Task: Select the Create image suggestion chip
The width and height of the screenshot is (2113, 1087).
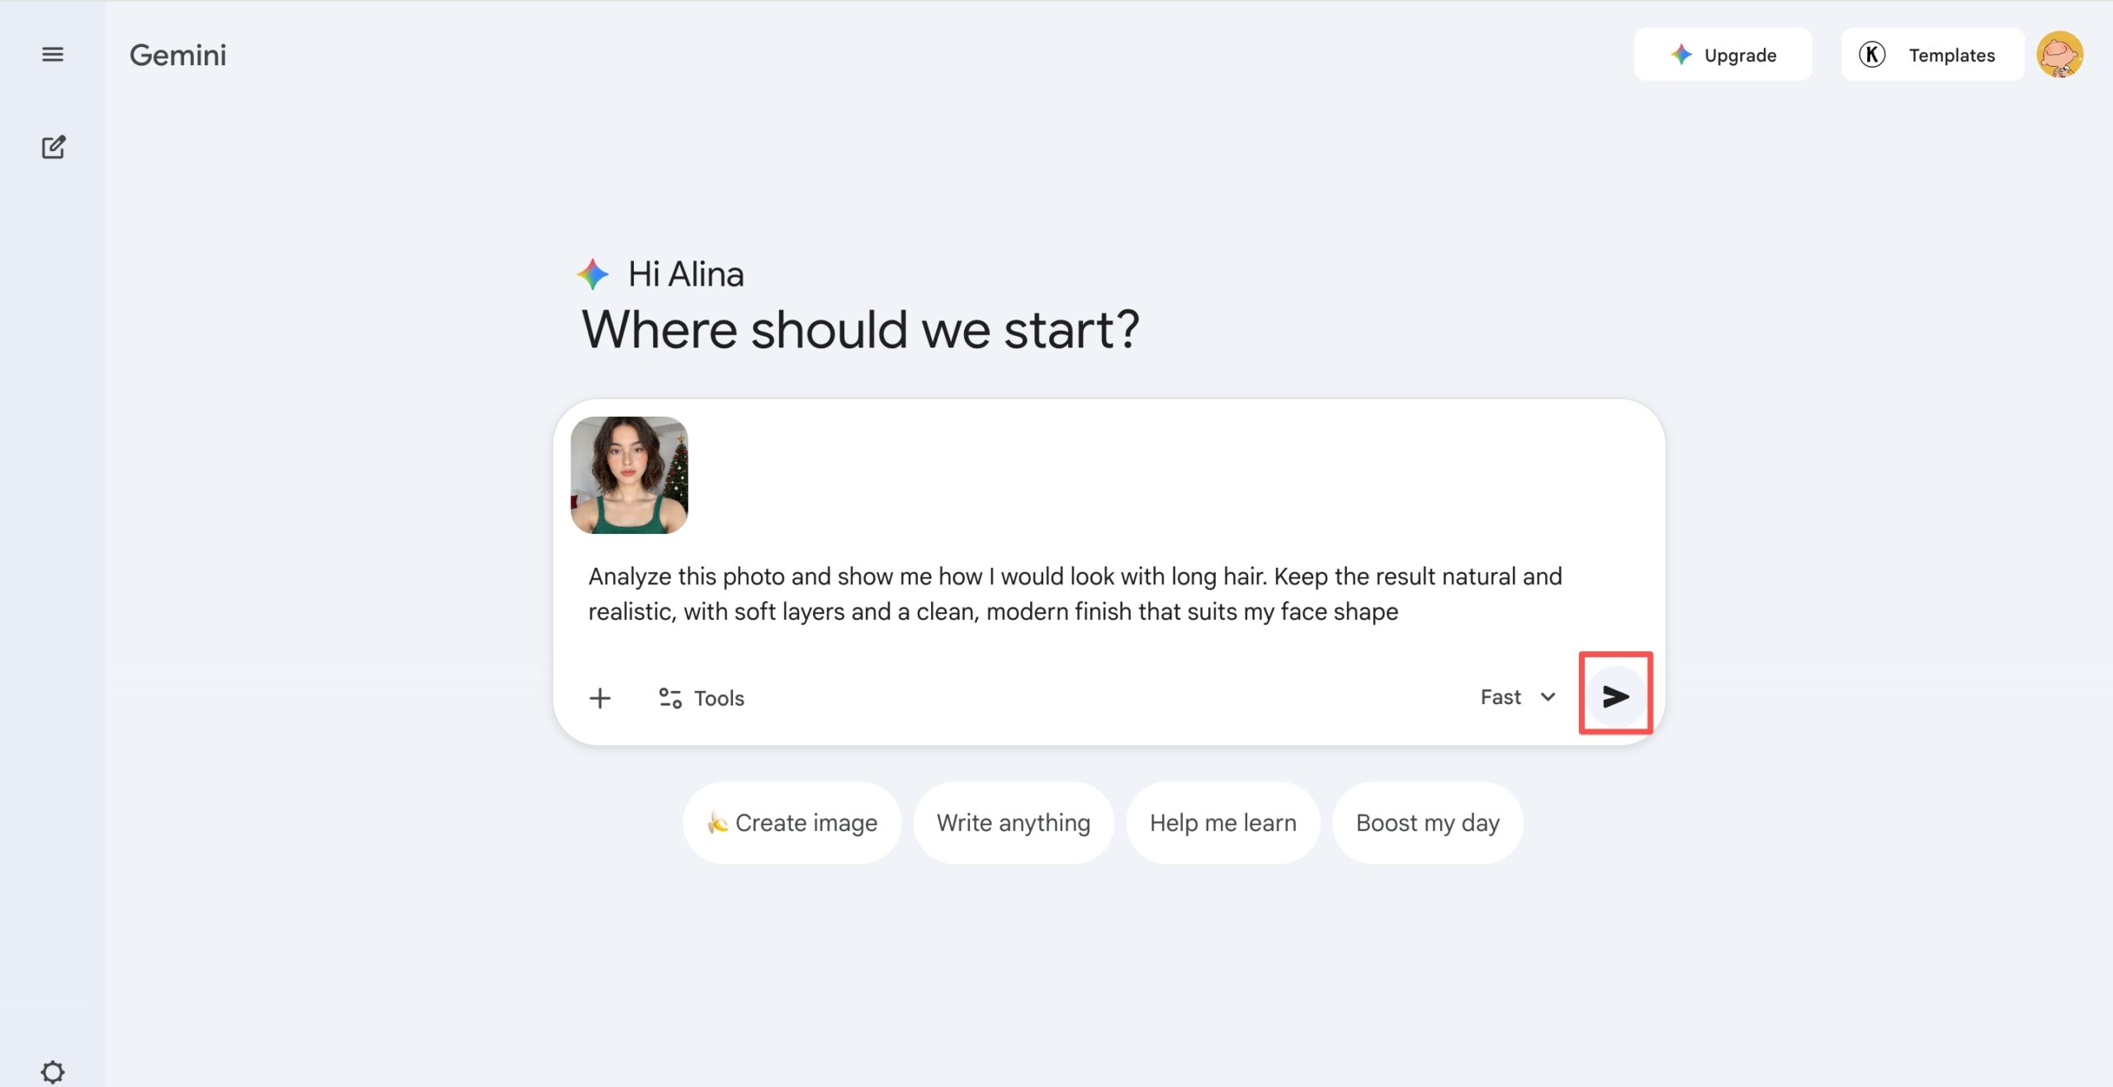Action: point(792,823)
